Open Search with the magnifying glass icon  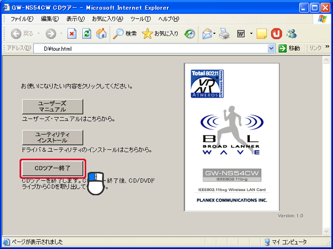click(x=118, y=34)
